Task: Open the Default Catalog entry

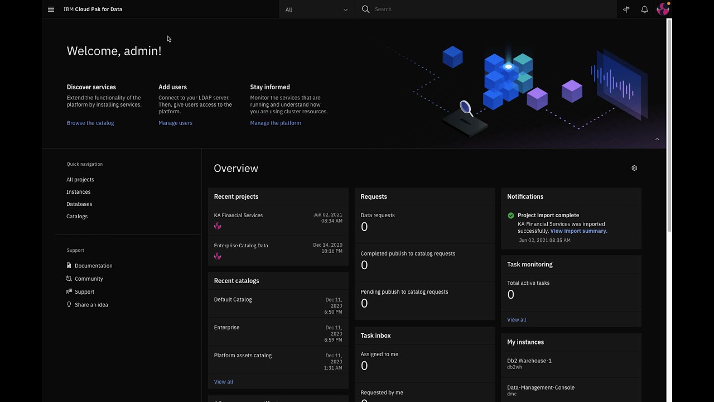Action: [233, 300]
